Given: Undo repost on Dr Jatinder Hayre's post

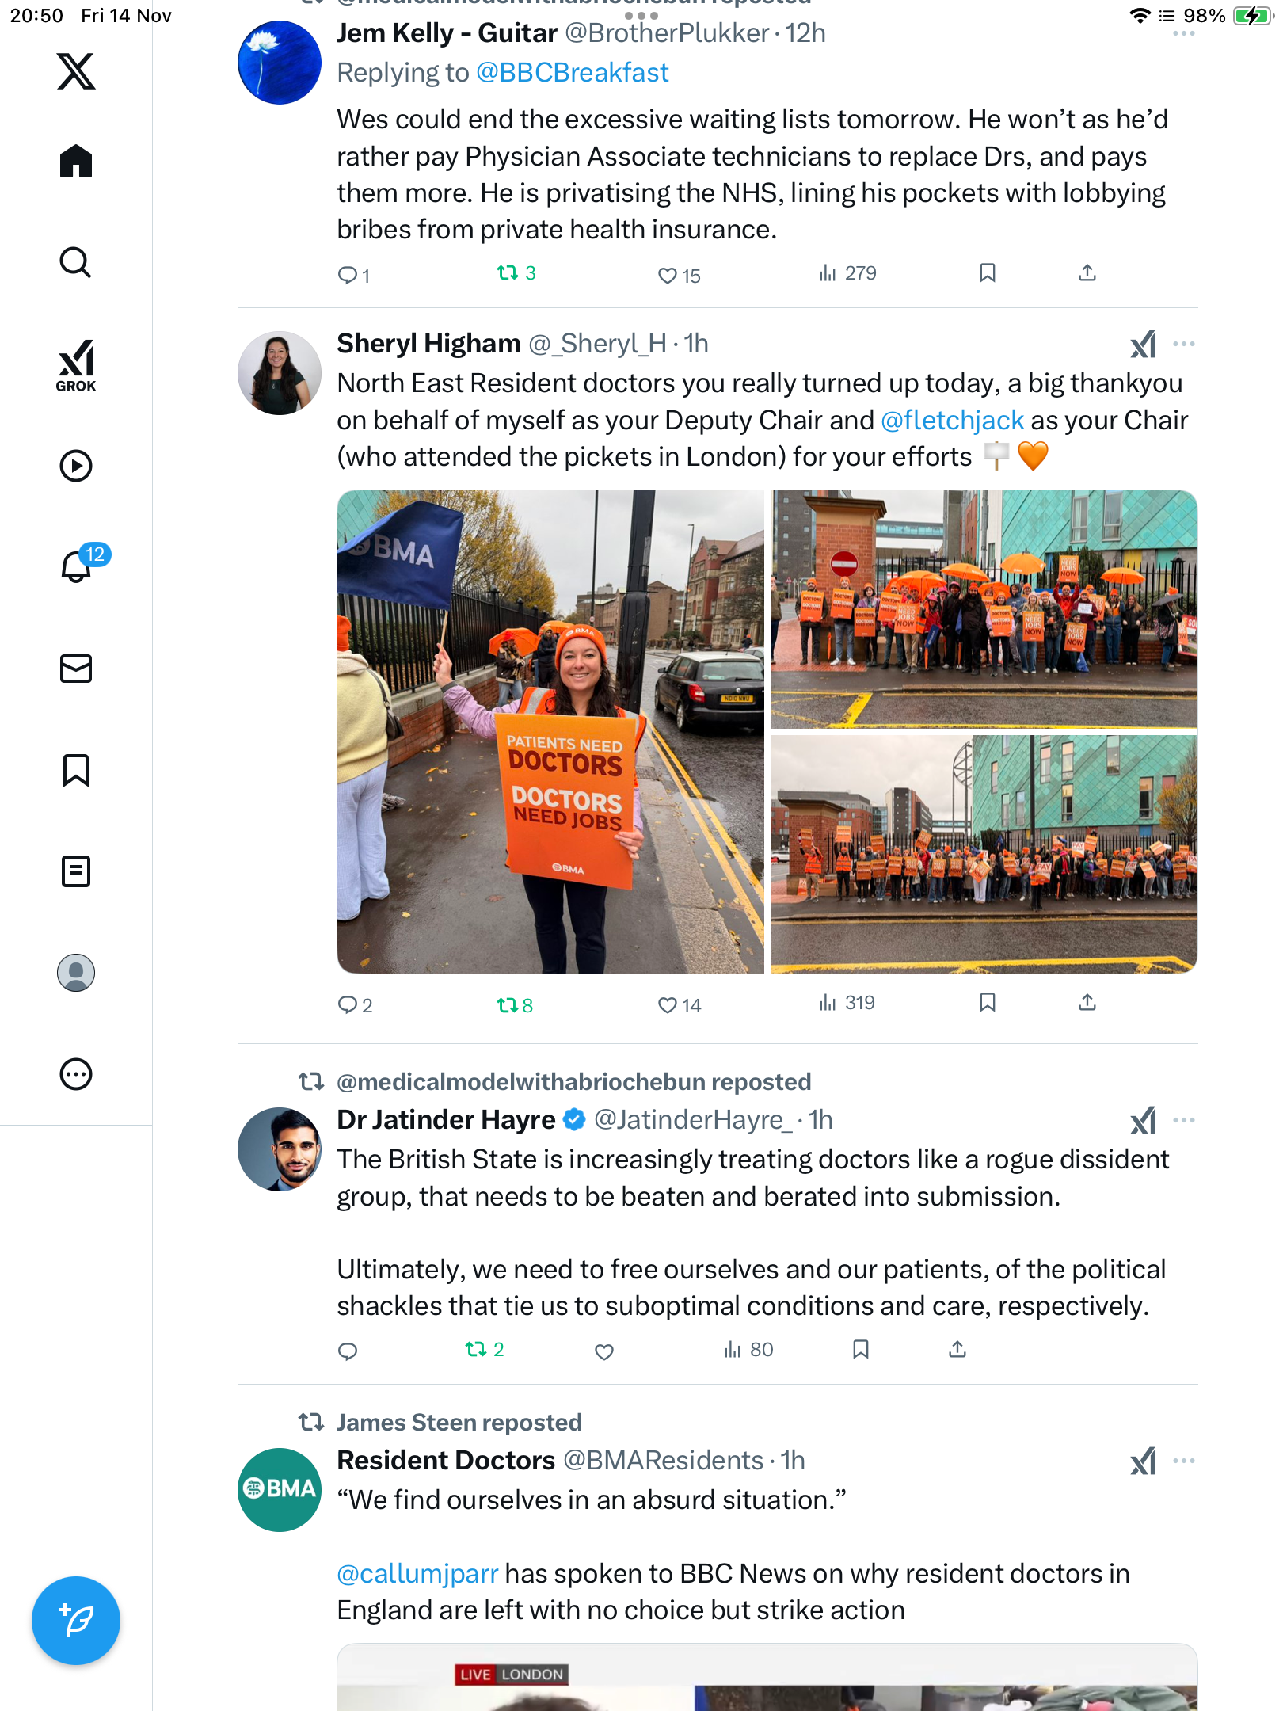Looking at the screenshot, I should pos(485,1349).
